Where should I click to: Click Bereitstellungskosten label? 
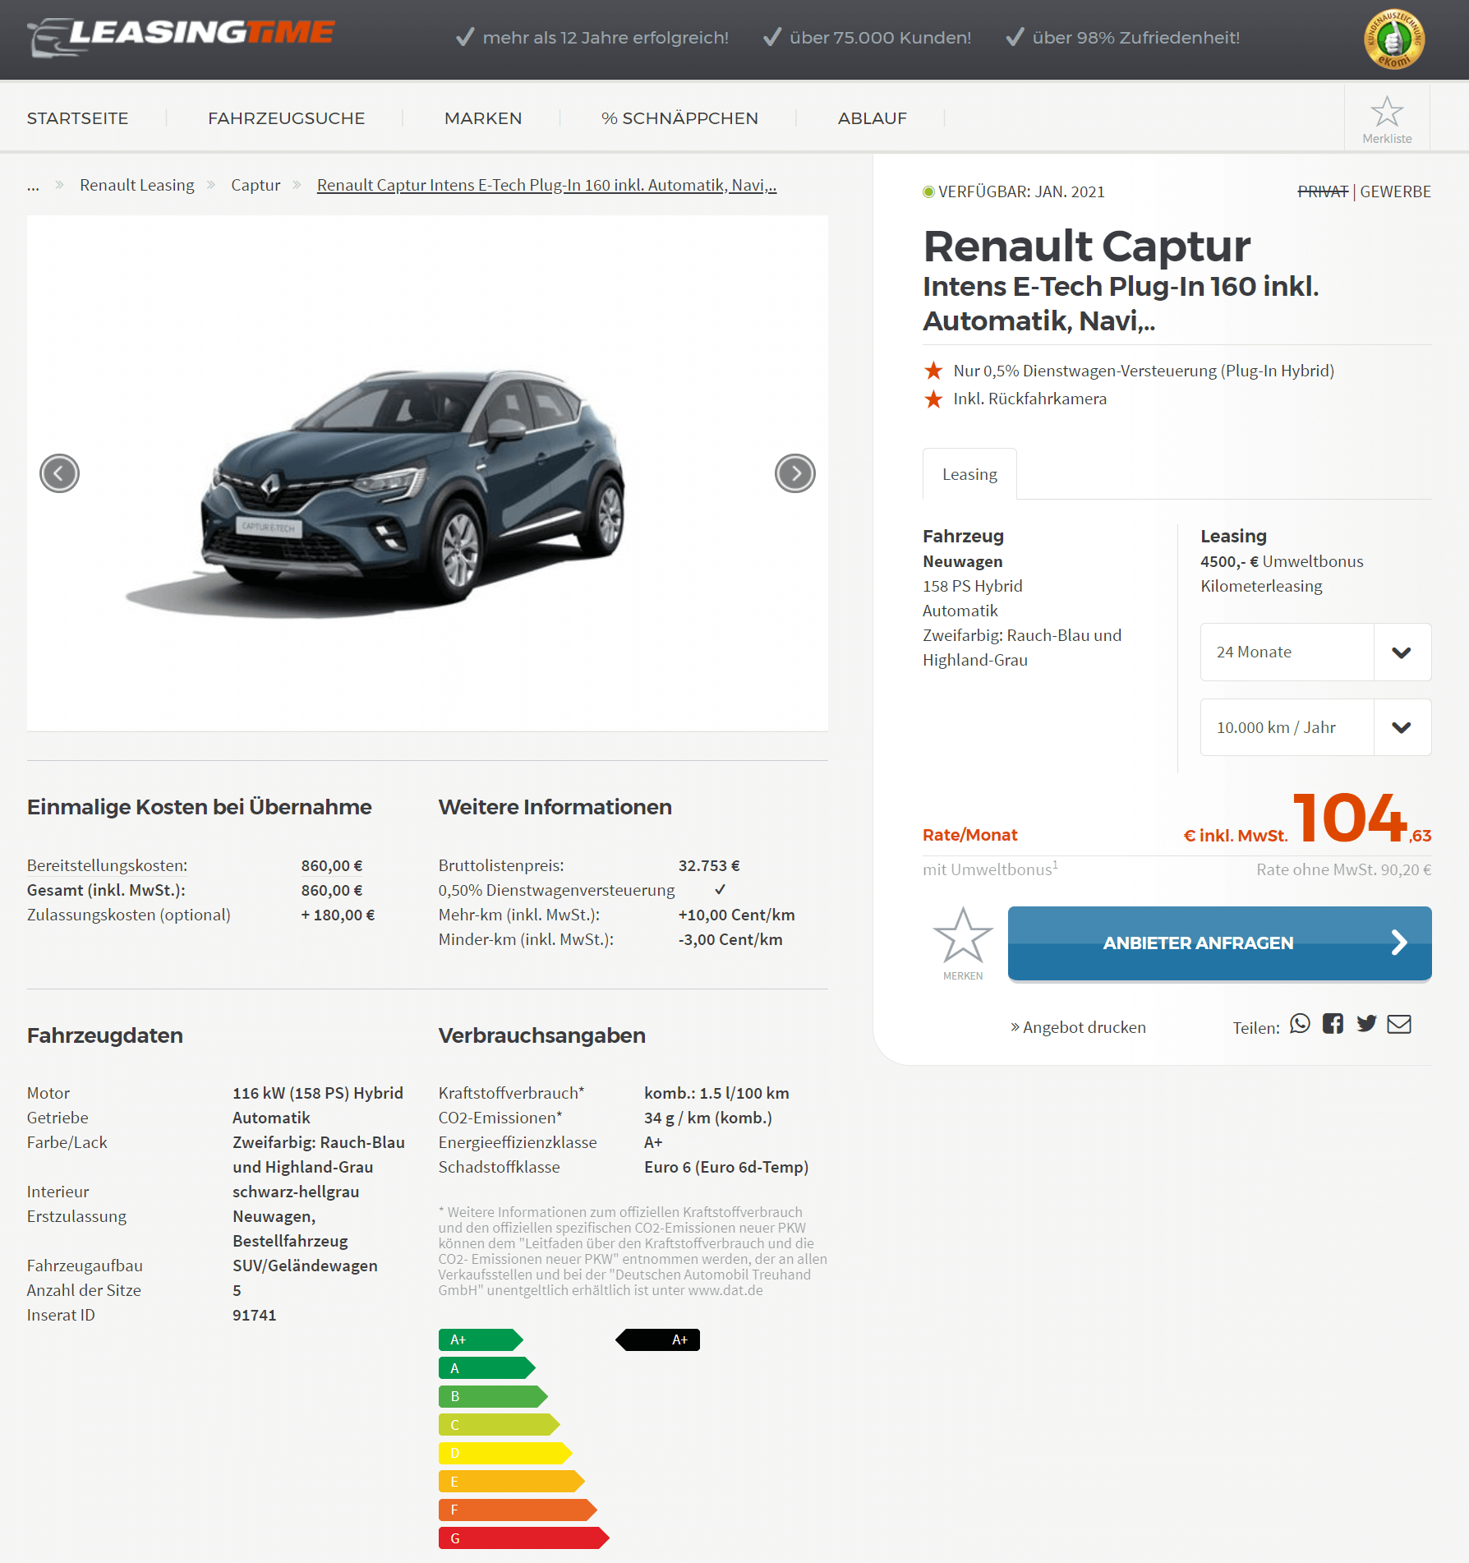[x=108, y=865]
